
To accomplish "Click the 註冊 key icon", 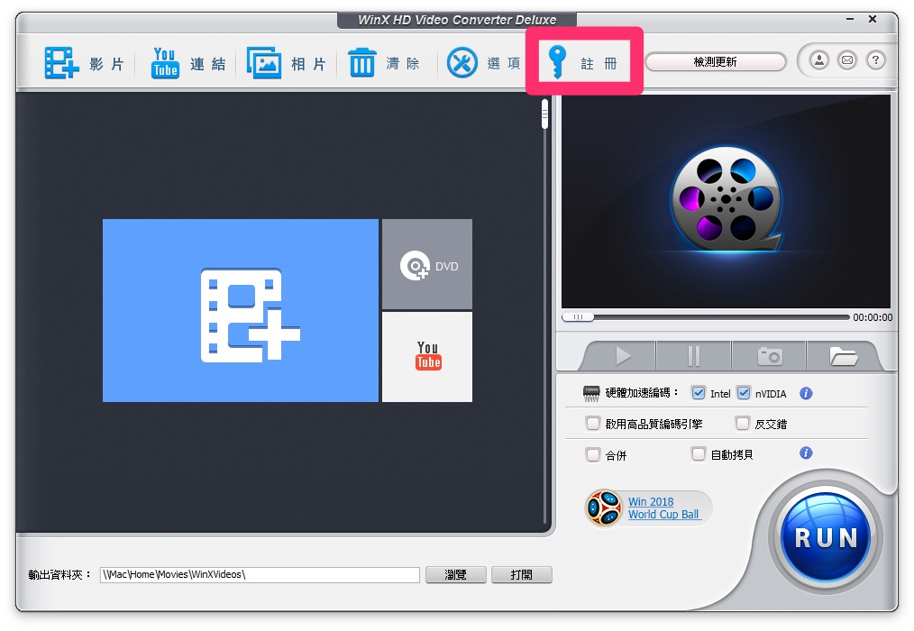I will pyautogui.click(x=557, y=62).
